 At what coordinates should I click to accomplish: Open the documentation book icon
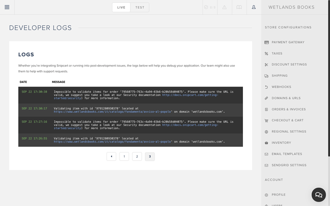tap(239, 7)
